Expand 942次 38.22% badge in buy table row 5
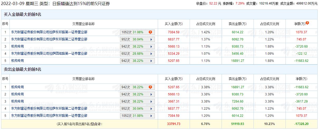 pos(137,61)
